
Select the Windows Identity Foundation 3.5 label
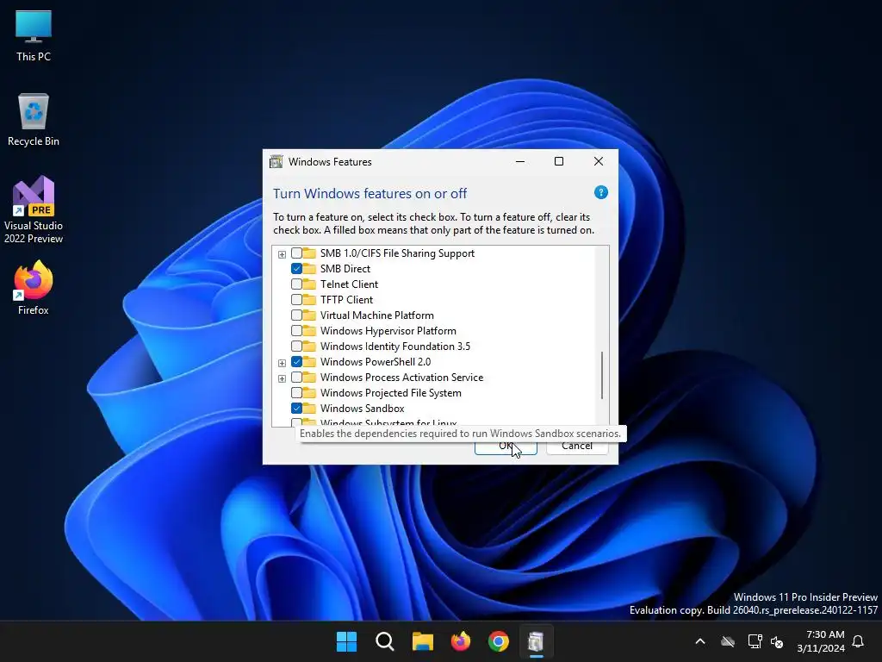point(395,347)
